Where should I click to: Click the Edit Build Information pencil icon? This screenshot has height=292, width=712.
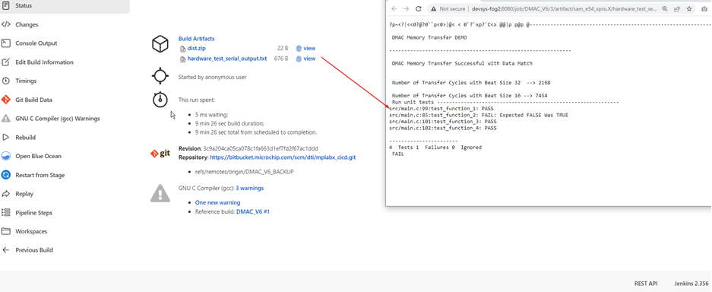[6, 62]
